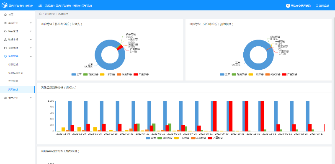Click the 首页 home icon in sidebar

[x=5, y=15]
